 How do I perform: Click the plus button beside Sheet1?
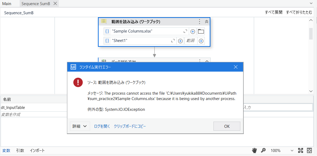pyautogui.click(x=180, y=41)
